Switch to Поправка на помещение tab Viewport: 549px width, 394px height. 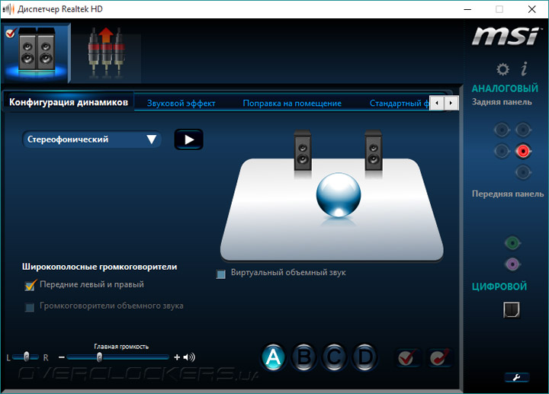pos(292,103)
